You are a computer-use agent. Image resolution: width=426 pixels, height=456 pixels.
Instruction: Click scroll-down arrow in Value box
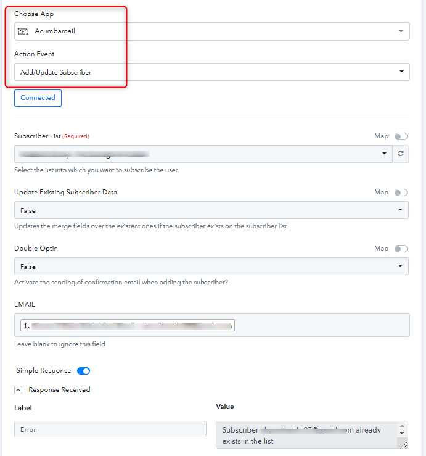(x=402, y=433)
